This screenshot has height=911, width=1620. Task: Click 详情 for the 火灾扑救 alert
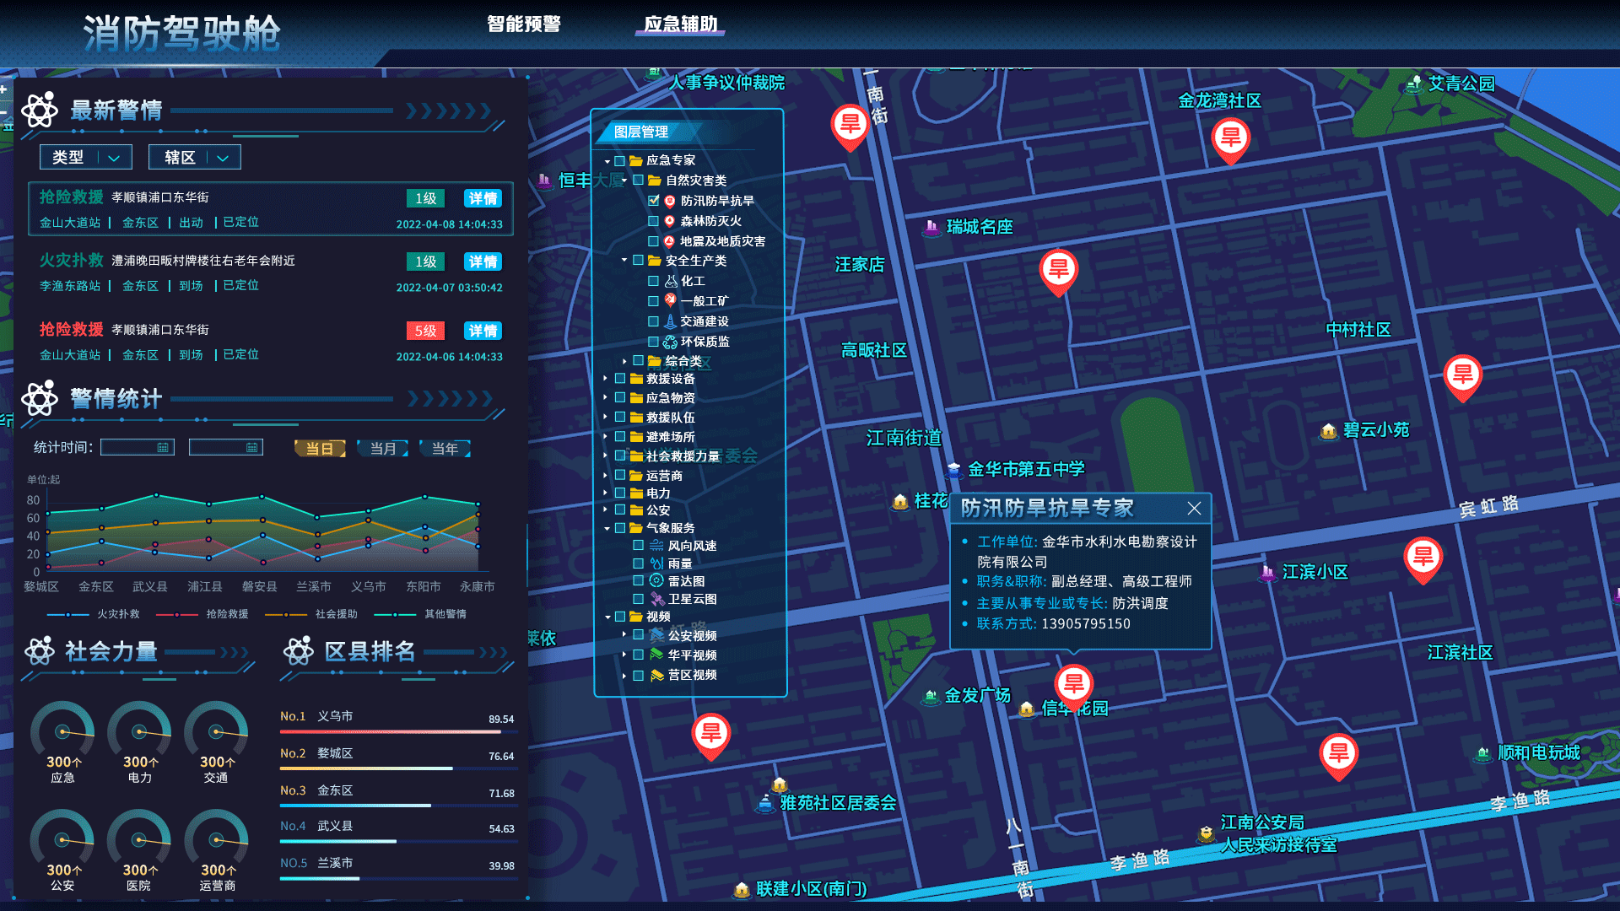[x=482, y=261]
